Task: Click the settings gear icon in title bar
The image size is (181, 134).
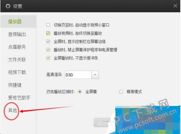Action: [x=8, y=6]
